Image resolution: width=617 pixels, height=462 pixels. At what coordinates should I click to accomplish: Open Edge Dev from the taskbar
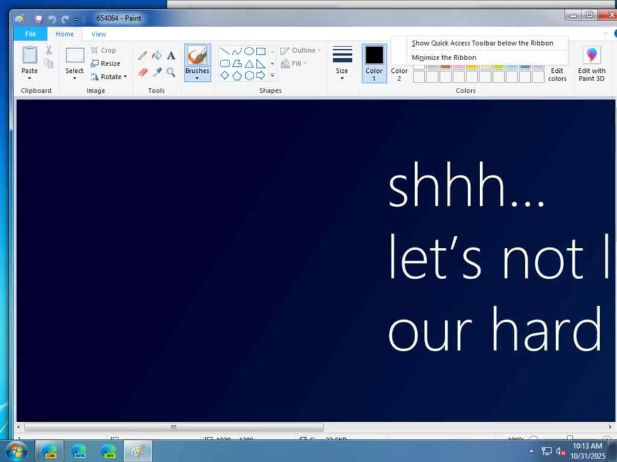[x=108, y=451]
